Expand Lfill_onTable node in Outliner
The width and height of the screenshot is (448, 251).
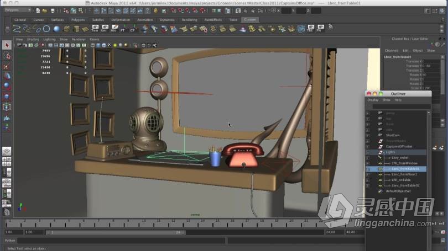[x=368, y=180]
